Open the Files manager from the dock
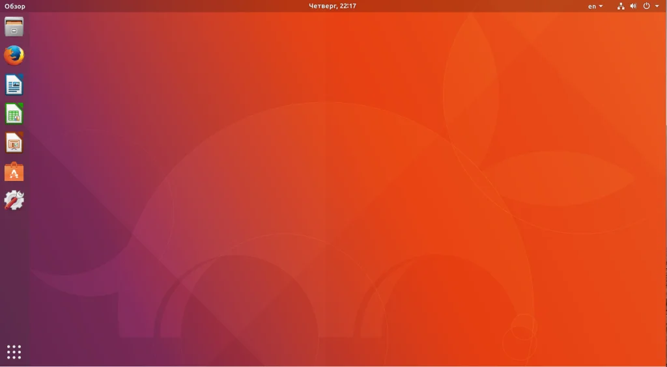 click(14, 27)
